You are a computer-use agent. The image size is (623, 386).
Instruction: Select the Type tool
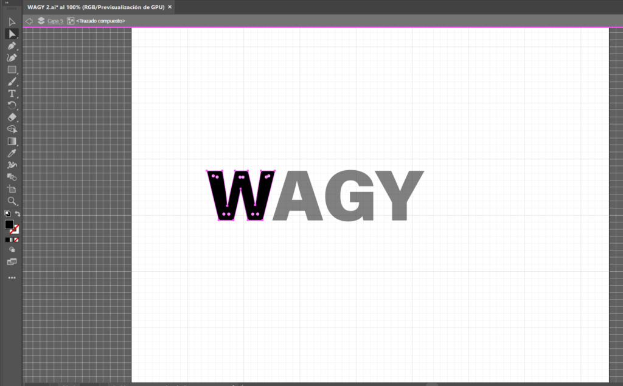12,94
